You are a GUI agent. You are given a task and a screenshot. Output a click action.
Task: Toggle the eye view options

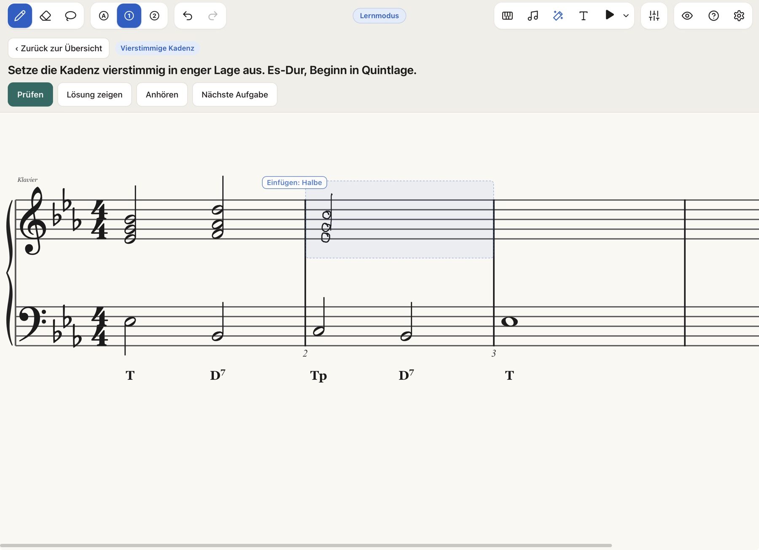(687, 16)
